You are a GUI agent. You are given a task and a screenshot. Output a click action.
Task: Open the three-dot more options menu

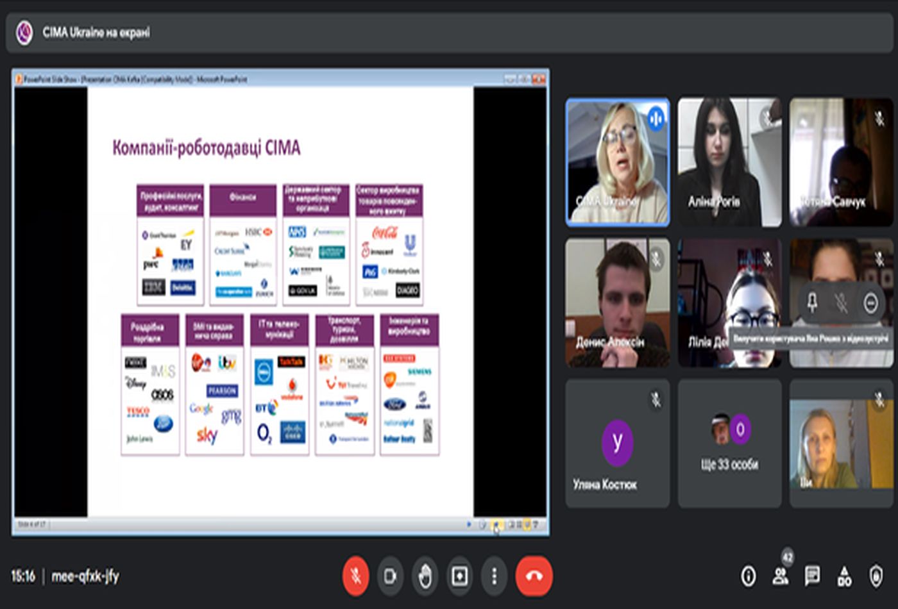click(494, 576)
